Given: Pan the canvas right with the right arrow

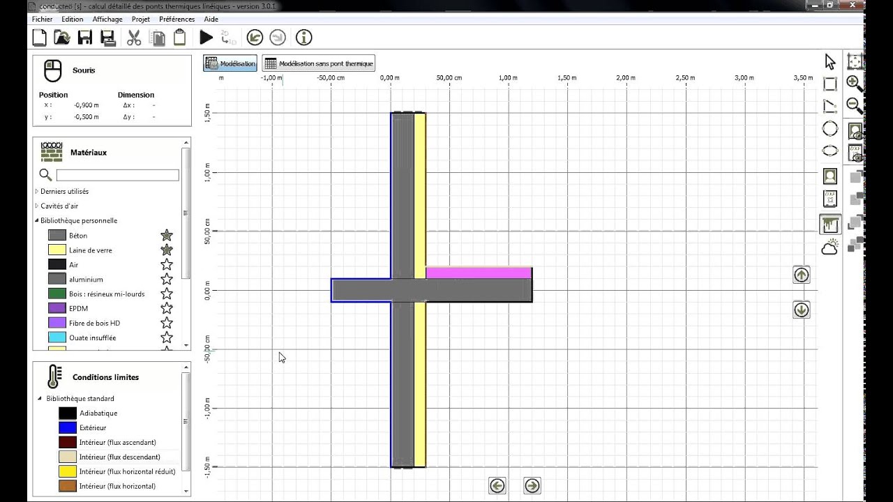Looking at the screenshot, I should (x=532, y=485).
